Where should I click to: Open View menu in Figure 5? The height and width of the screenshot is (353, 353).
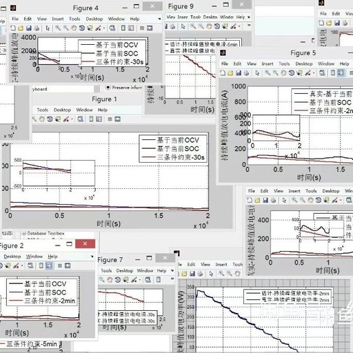coord(252,63)
